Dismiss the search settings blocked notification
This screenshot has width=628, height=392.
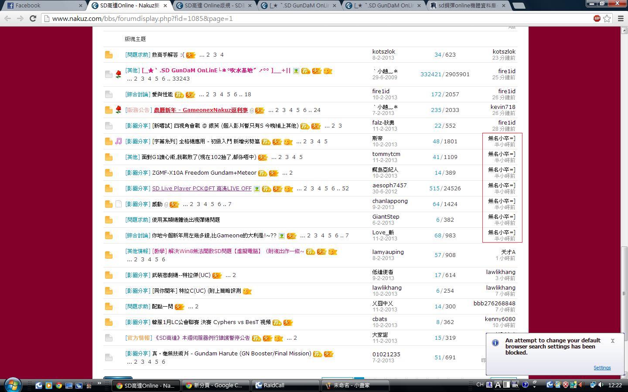pyautogui.click(x=613, y=341)
